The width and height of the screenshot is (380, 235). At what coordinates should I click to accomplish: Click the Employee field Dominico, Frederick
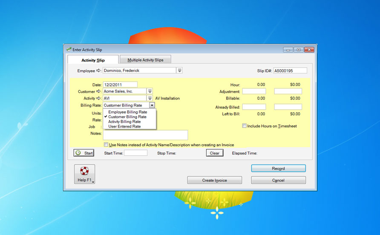(x=140, y=71)
